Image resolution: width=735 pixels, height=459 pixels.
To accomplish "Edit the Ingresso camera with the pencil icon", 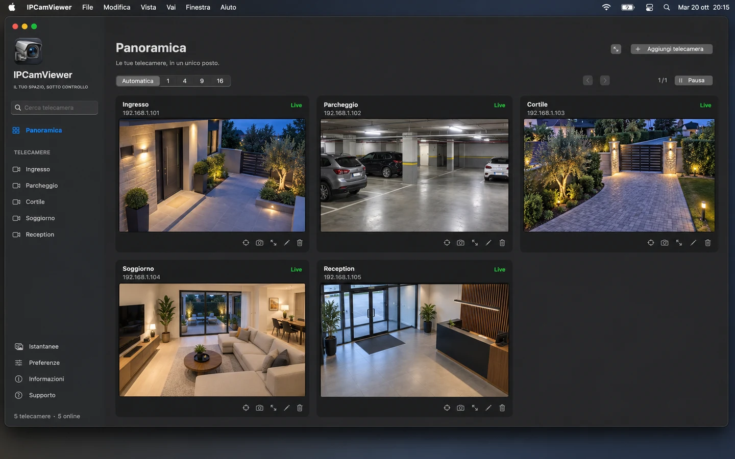I will pos(286,243).
